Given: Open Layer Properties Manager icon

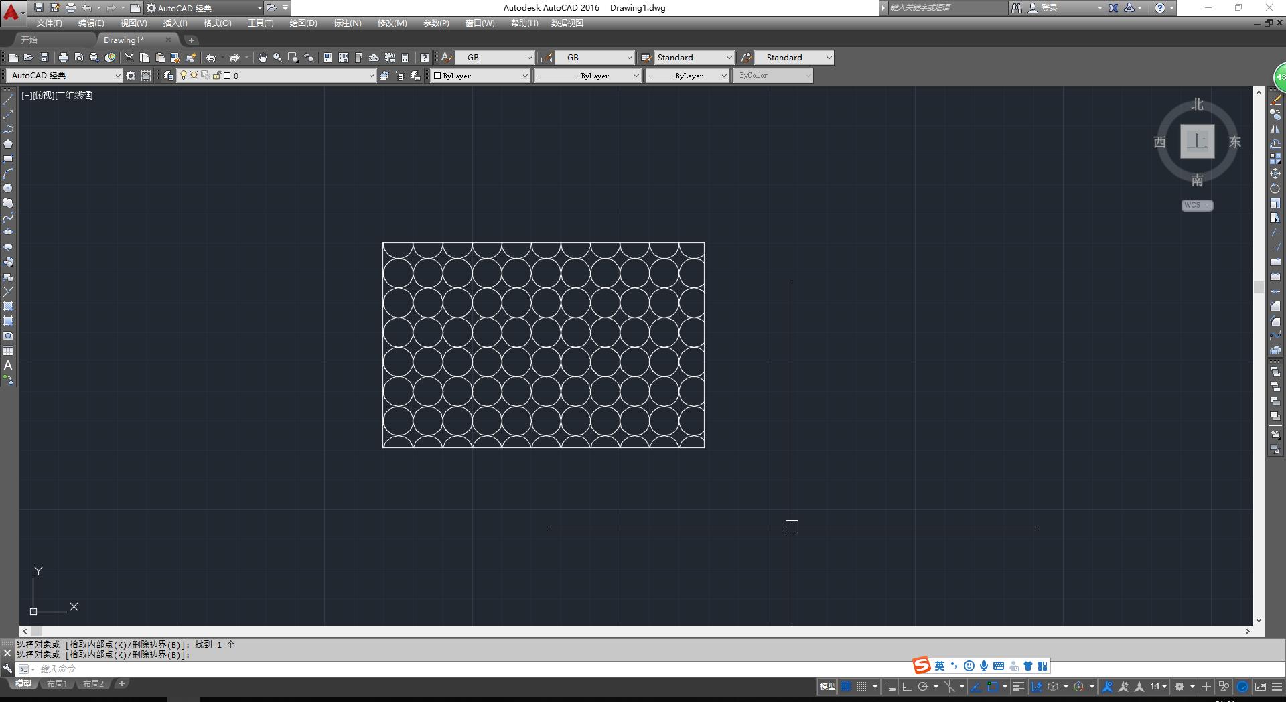Looking at the screenshot, I should click(168, 76).
